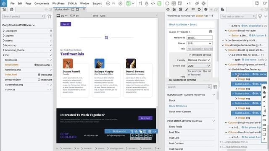
Task: Collapse Post Smart Actions section
Action: [214, 121]
